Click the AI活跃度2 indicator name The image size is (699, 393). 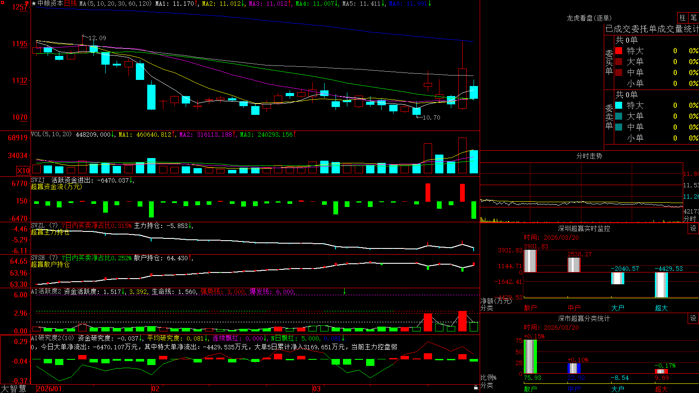coord(46,292)
